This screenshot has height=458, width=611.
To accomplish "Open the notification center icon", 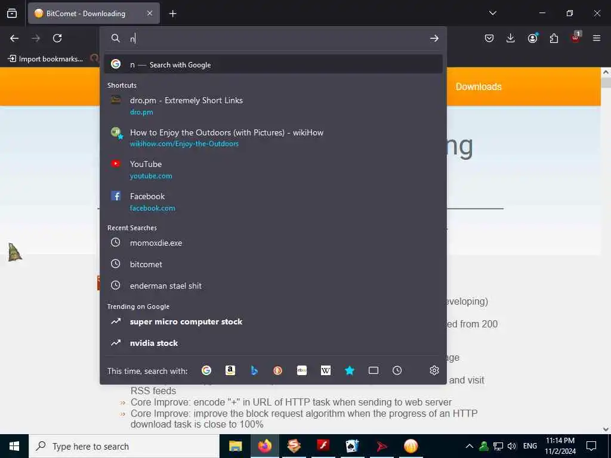I will point(591,446).
